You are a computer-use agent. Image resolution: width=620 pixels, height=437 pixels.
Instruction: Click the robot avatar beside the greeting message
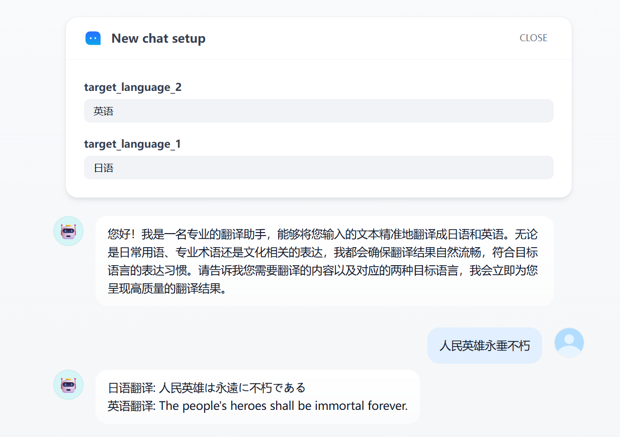point(68,231)
